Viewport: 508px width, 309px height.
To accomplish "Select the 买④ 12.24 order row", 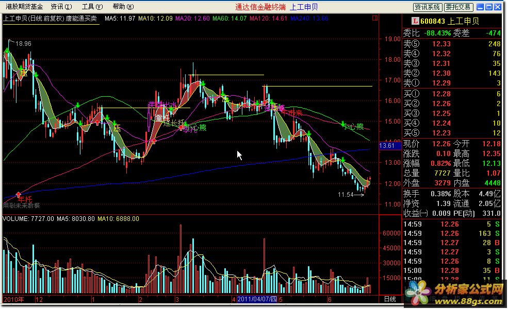I will point(452,123).
